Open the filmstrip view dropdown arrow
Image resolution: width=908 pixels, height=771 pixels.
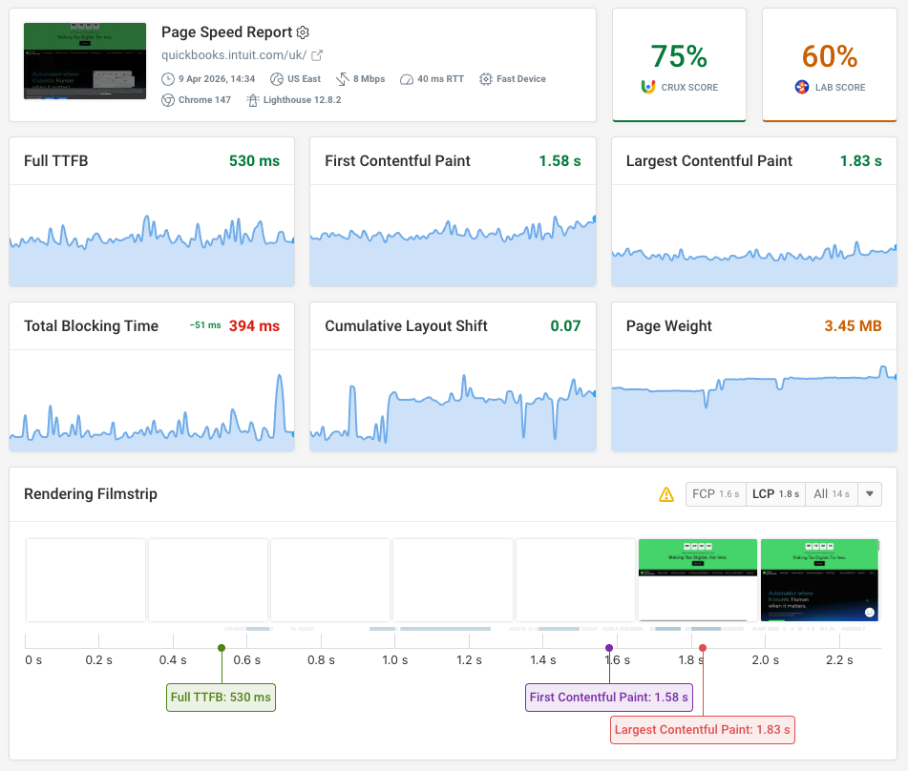click(x=869, y=494)
